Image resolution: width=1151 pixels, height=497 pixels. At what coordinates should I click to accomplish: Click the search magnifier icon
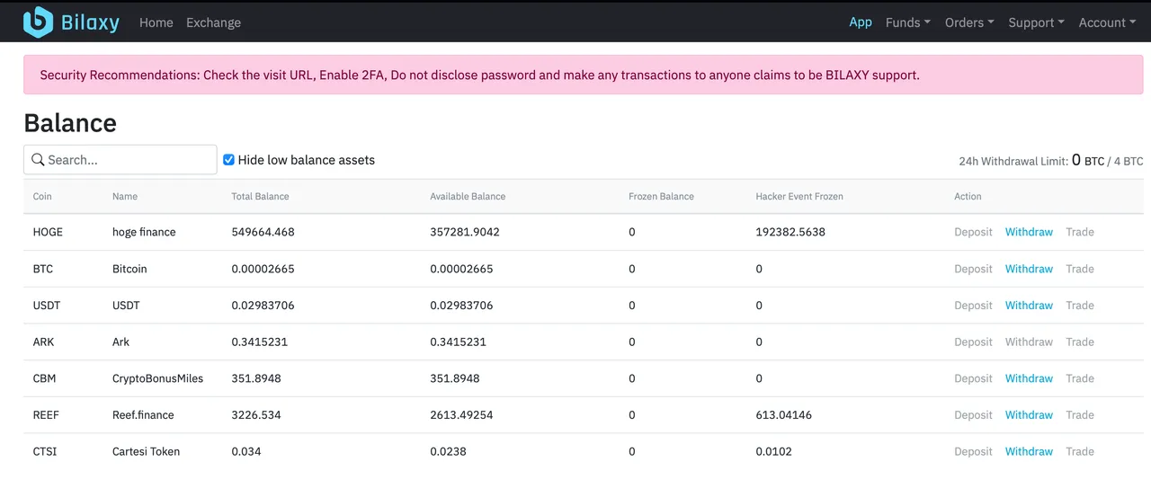(38, 160)
